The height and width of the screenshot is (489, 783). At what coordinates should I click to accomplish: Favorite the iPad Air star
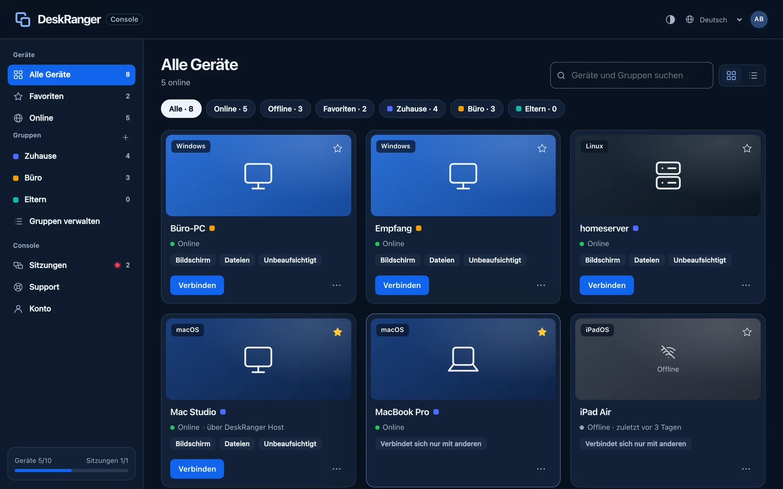[x=747, y=332]
